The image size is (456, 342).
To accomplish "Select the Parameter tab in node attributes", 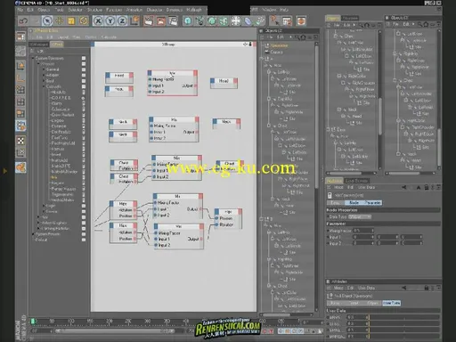I will click(373, 203).
